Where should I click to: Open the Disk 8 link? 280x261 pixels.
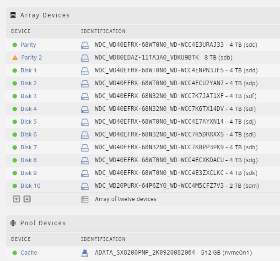(x=28, y=160)
